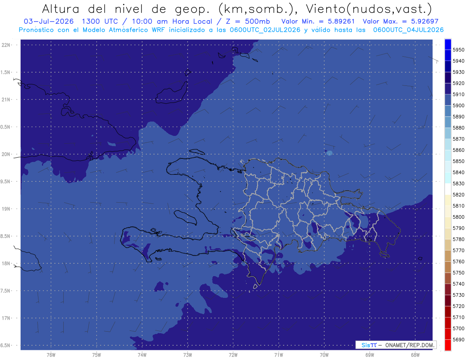Click the '70W' longitude label
Screen dimensions: 466x360
[x=324, y=355]
